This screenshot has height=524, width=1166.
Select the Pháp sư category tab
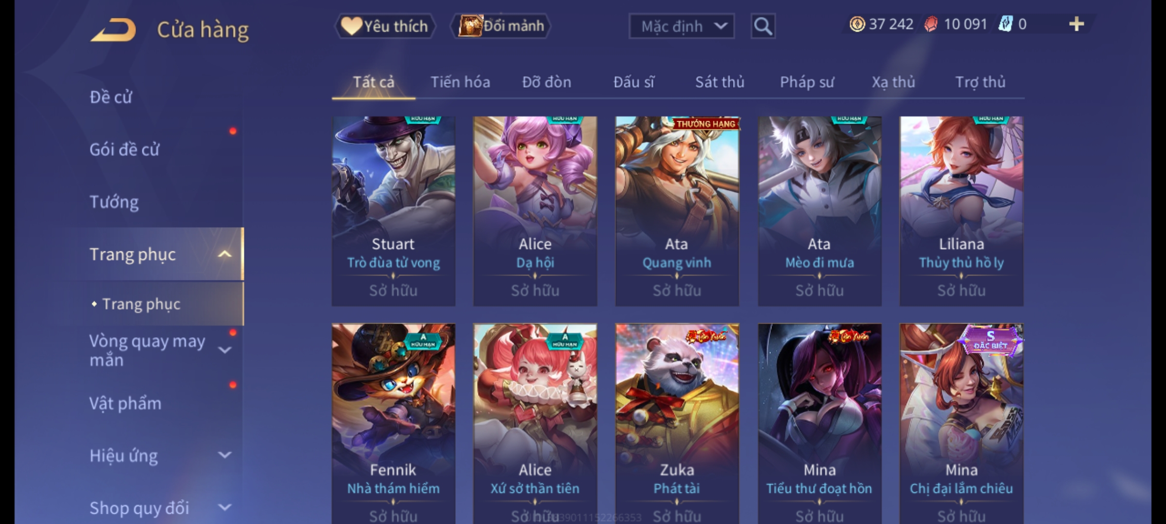click(807, 82)
